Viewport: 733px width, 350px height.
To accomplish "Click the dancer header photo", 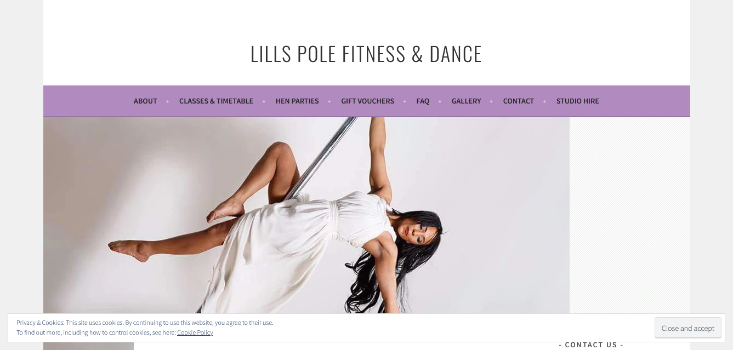I will point(306,215).
